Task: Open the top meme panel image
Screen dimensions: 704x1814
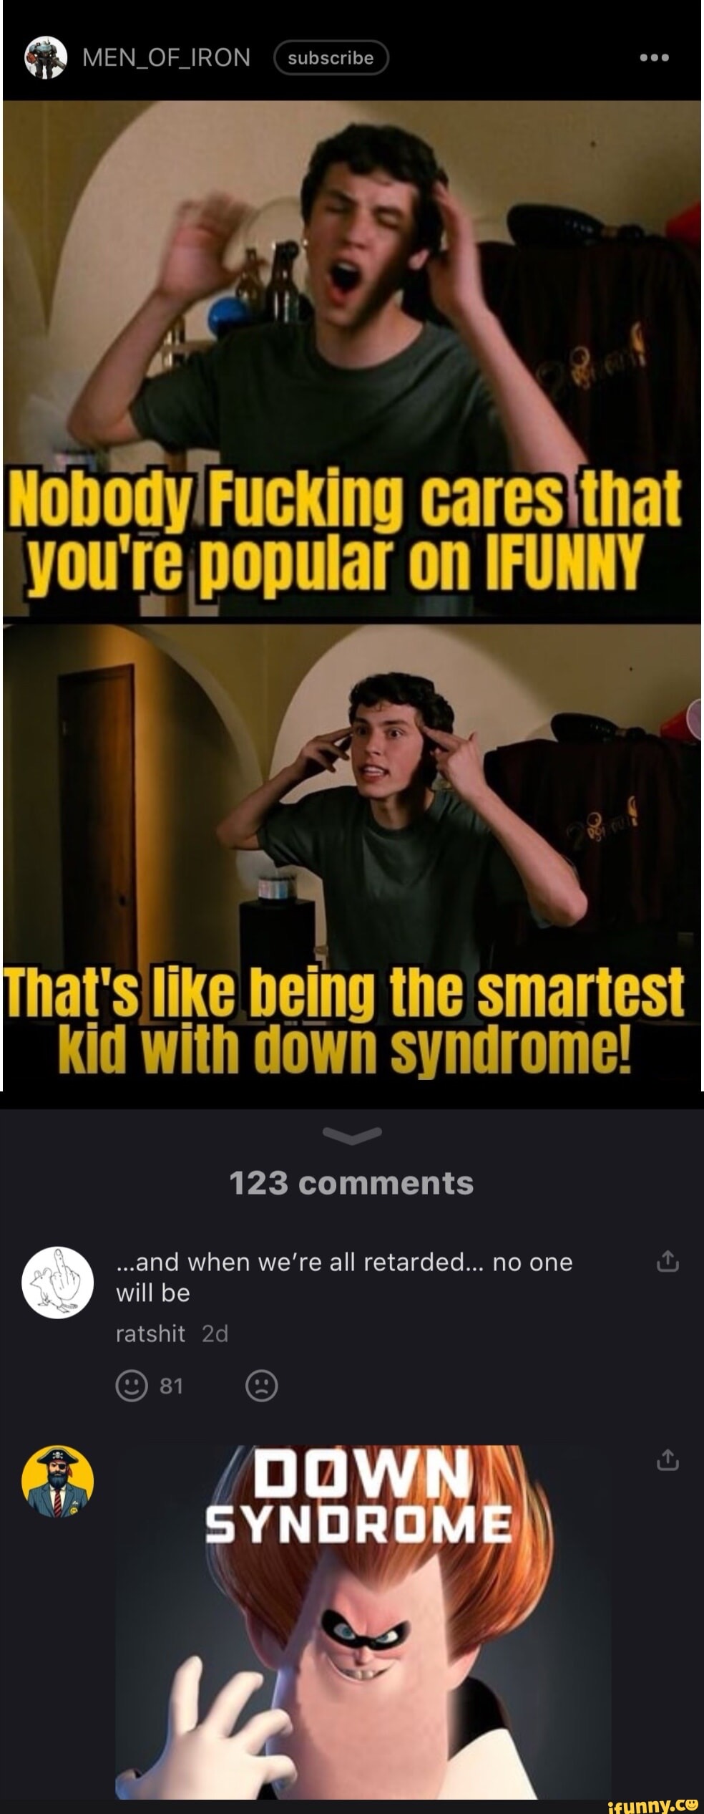Action: [x=352, y=358]
